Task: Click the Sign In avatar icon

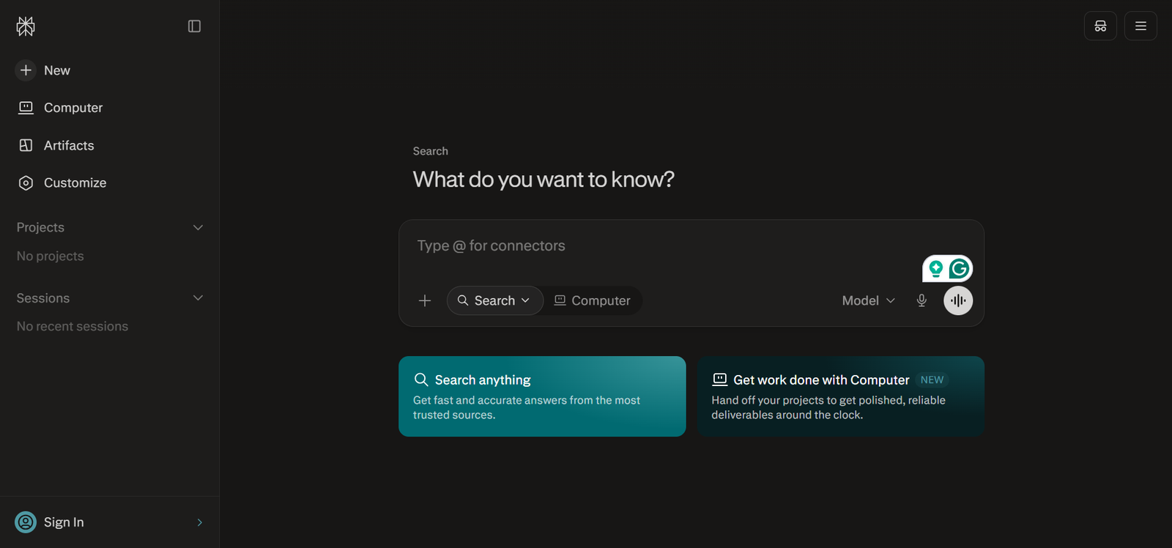Action: tap(26, 522)
